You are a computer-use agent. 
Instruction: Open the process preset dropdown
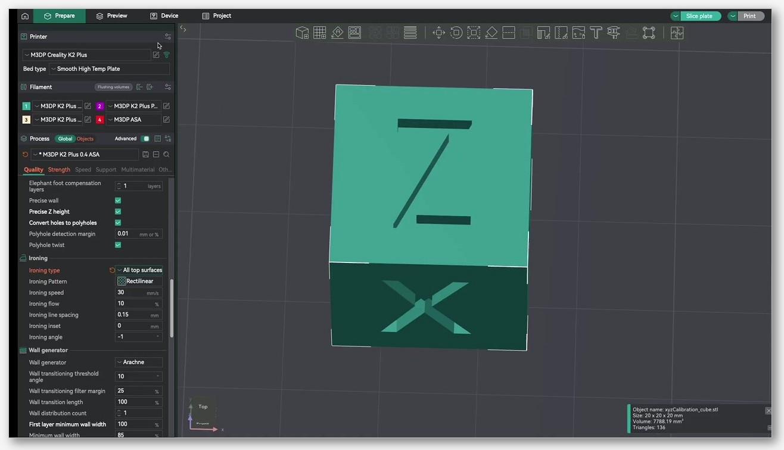(85, 154)
